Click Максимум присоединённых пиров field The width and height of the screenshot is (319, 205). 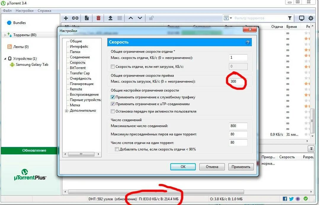tap(238, 134)
